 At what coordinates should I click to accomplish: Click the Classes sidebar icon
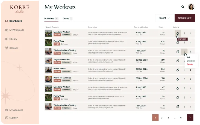(x=6, y=48)
